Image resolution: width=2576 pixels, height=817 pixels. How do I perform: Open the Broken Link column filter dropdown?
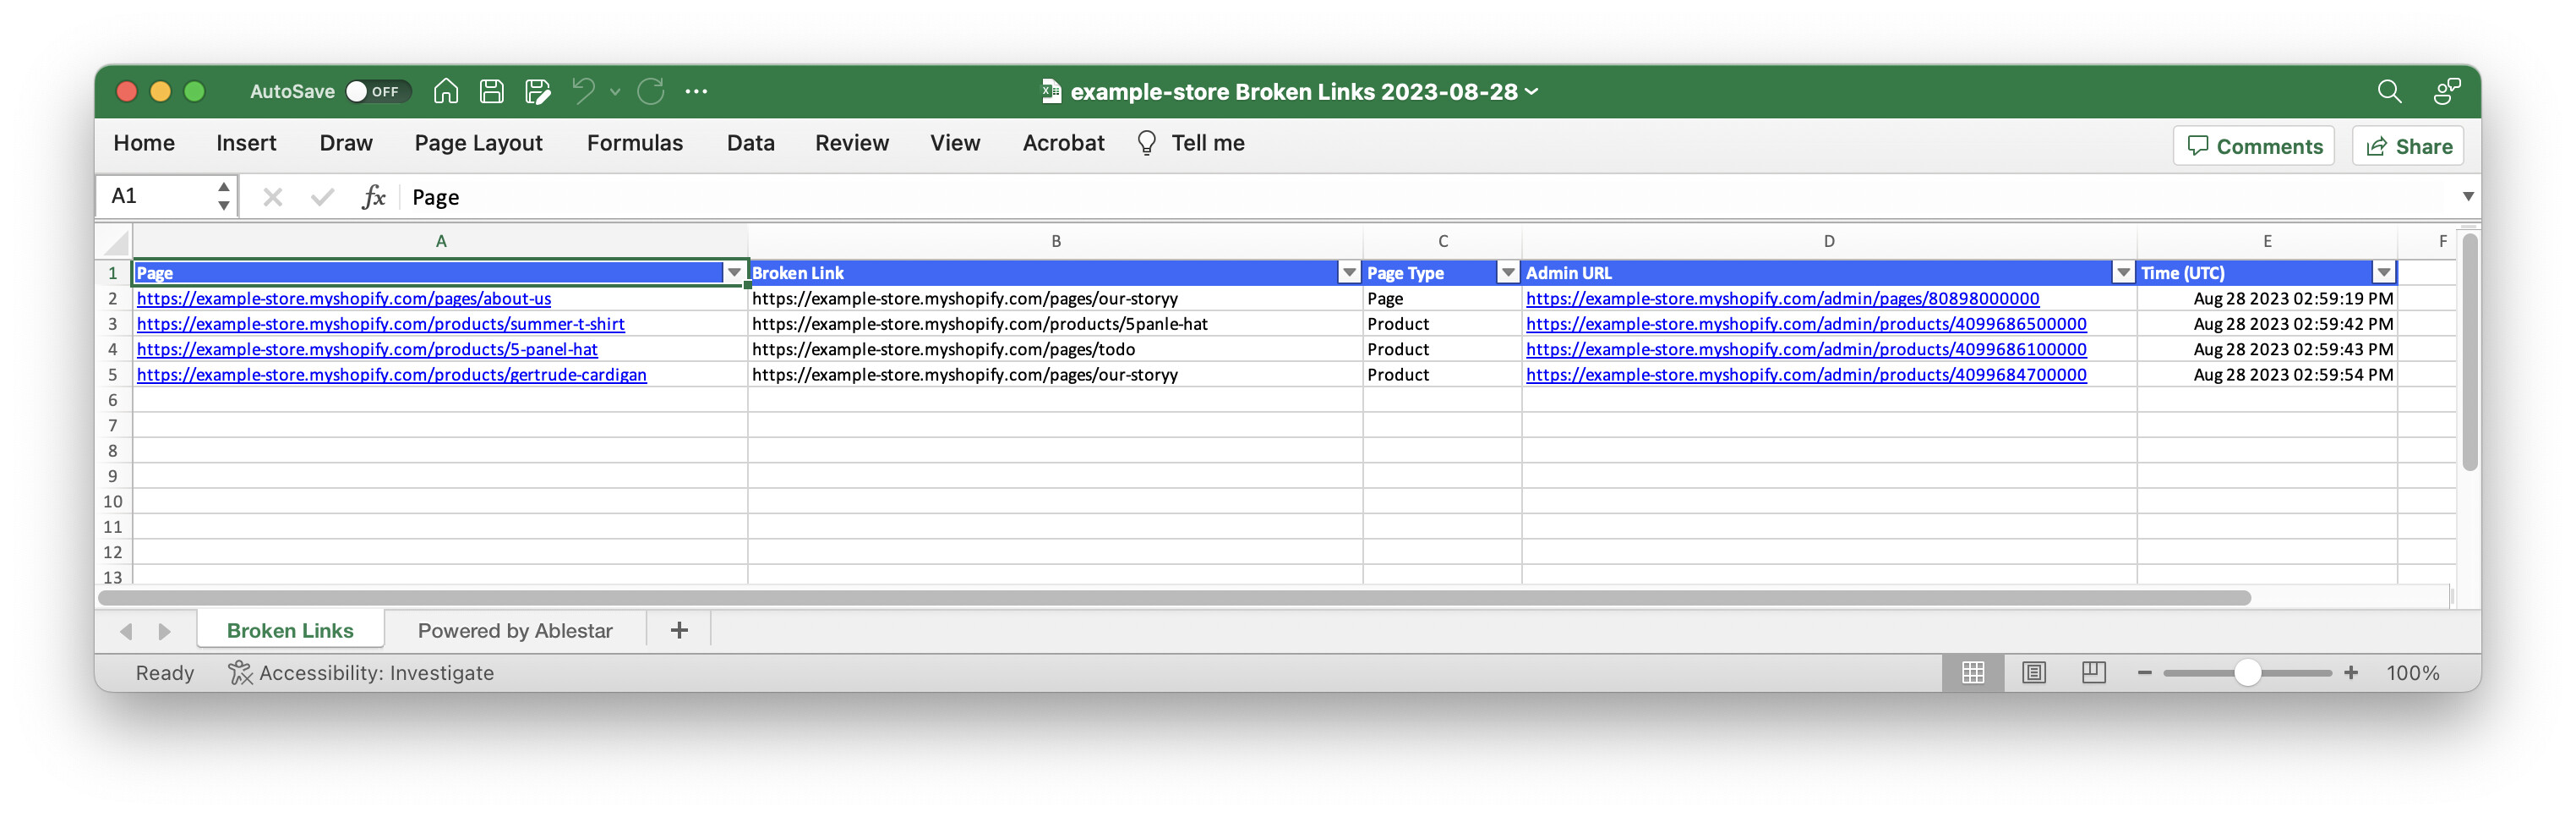tap(1349, 272)
